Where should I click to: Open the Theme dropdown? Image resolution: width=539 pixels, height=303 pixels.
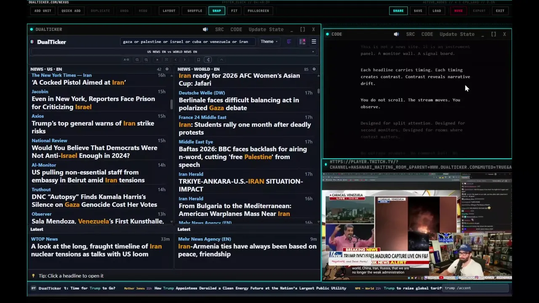point(269,42)
